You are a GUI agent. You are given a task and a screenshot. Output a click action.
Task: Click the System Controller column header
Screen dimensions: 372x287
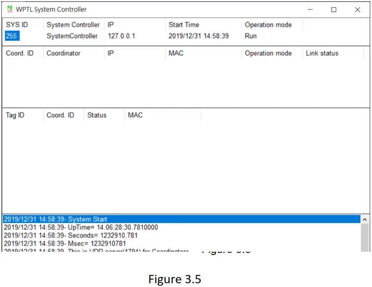pos(73,25)
